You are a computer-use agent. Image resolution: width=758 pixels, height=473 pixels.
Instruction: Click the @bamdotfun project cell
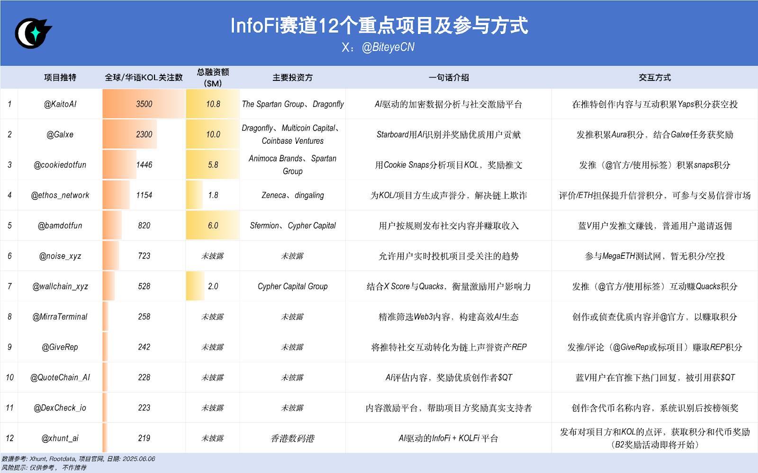coord(60,226)
